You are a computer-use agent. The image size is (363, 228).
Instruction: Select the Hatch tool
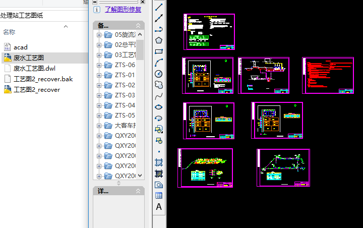(159, 162)
